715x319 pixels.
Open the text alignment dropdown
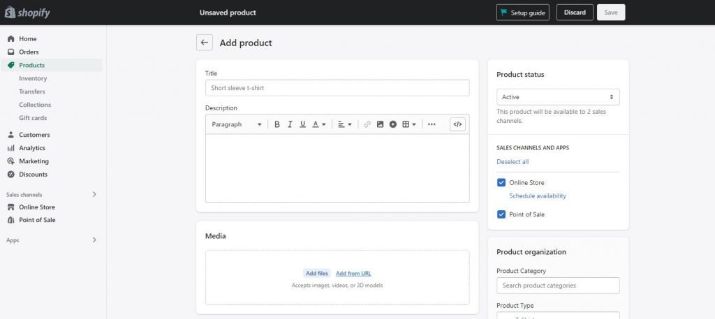pos(345,124)
